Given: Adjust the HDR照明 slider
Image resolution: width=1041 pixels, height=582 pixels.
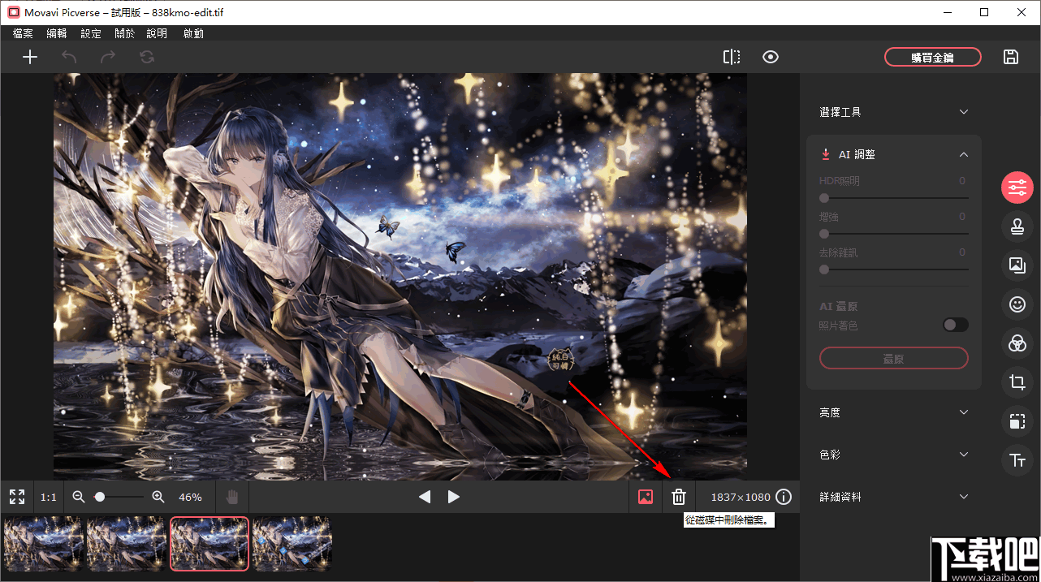Looking at the screenshot, I should coord(894,197).
